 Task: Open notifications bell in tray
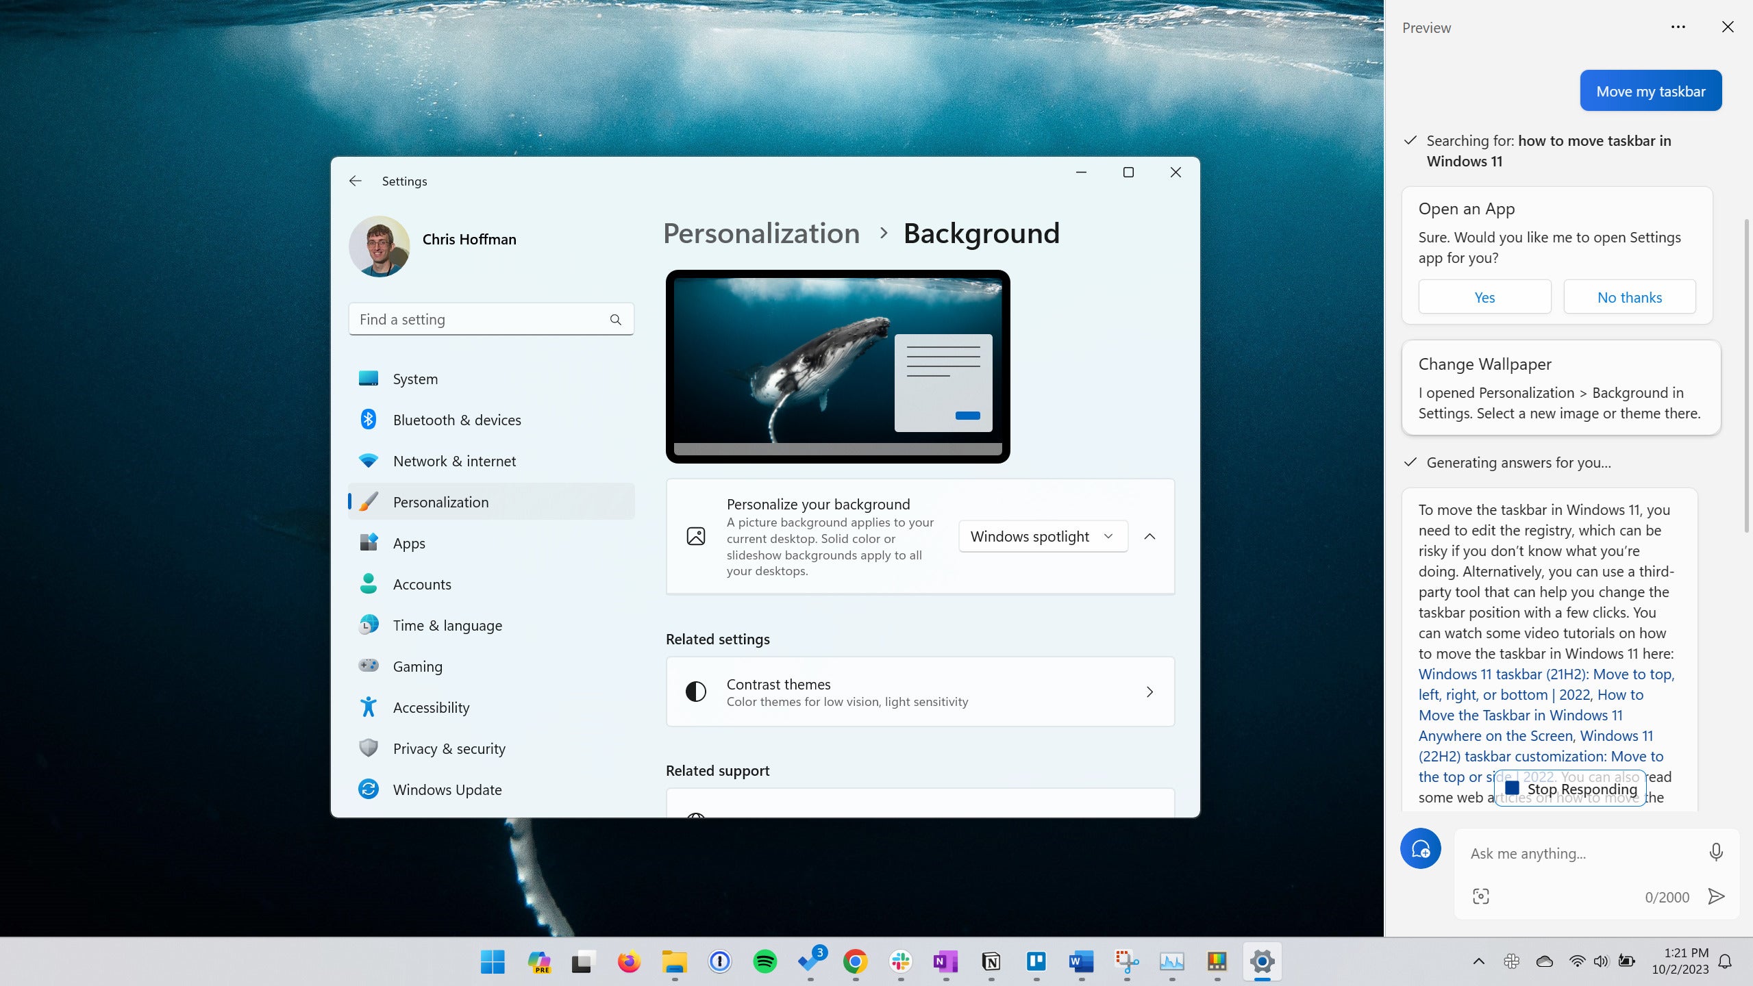(x=1725, y=961)
